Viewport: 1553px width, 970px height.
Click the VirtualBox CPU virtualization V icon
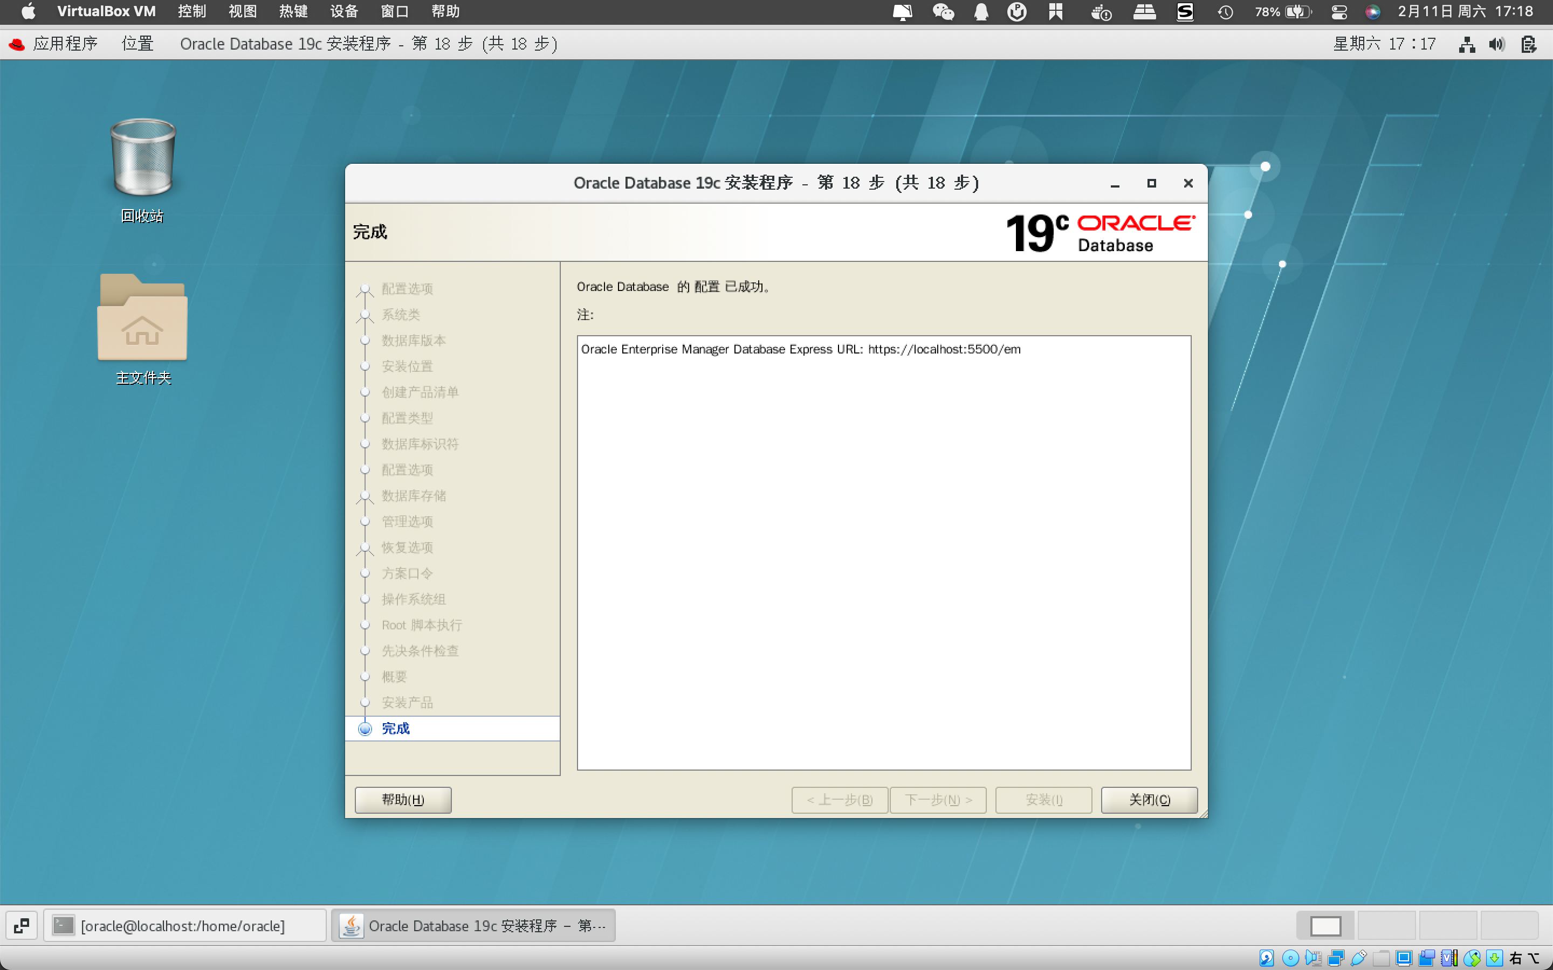[x=1449, y=958]
